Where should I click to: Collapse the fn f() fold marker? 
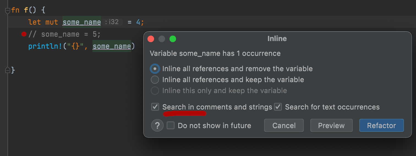(x=8, y=10)
